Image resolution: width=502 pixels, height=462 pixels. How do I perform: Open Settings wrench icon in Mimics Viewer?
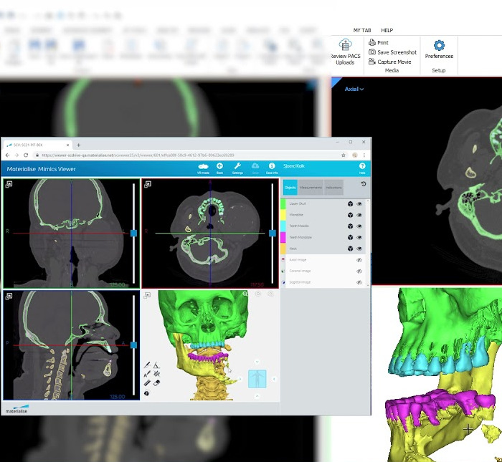(237, 167)
